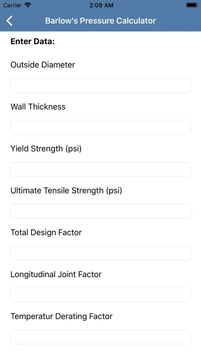201x359 pixels.
Task: Click the Wall Thickness label
Action: point(38,107)
